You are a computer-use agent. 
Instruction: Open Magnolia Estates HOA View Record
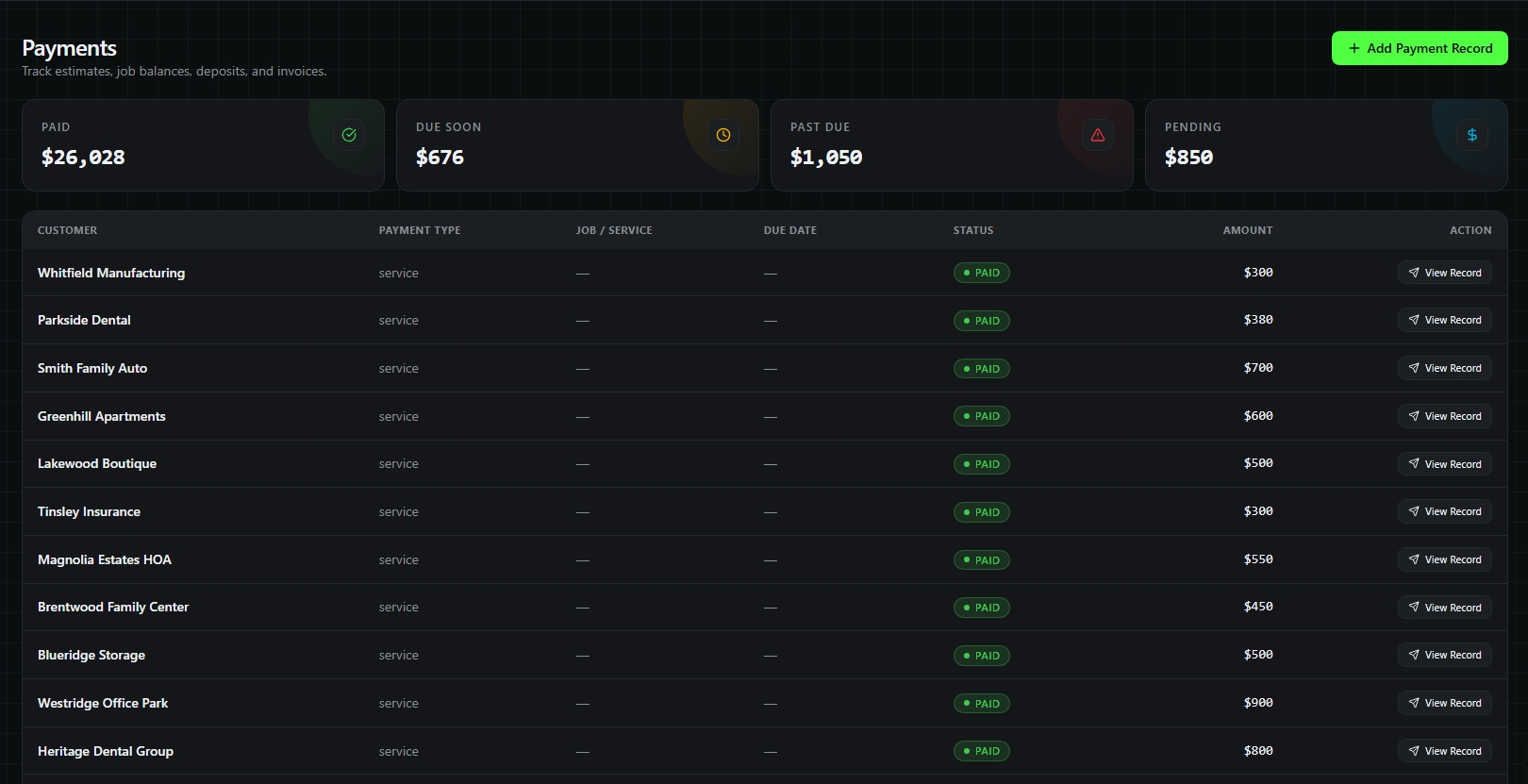click(x=1444, y=559)
